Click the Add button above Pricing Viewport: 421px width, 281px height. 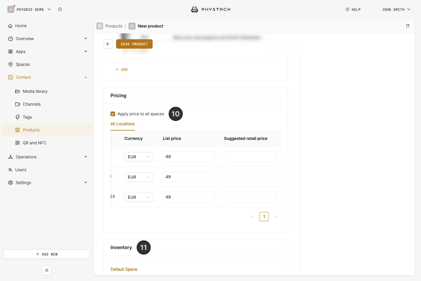point(122,70)
